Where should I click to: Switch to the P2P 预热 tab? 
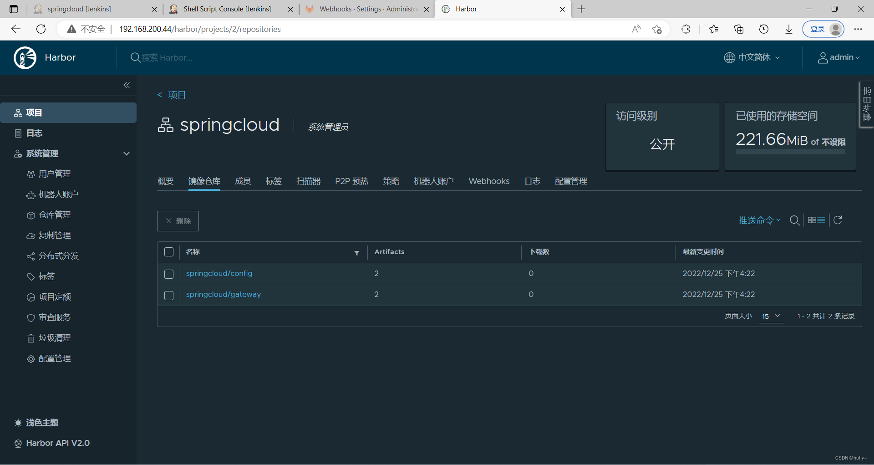pyautogui.click(x=352, y=181)
